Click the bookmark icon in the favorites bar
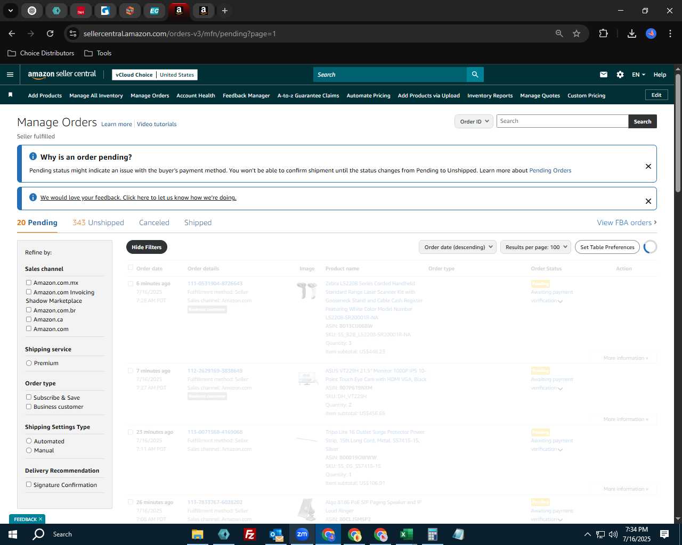This screenshot has width=682, height=545. point(10,95)
